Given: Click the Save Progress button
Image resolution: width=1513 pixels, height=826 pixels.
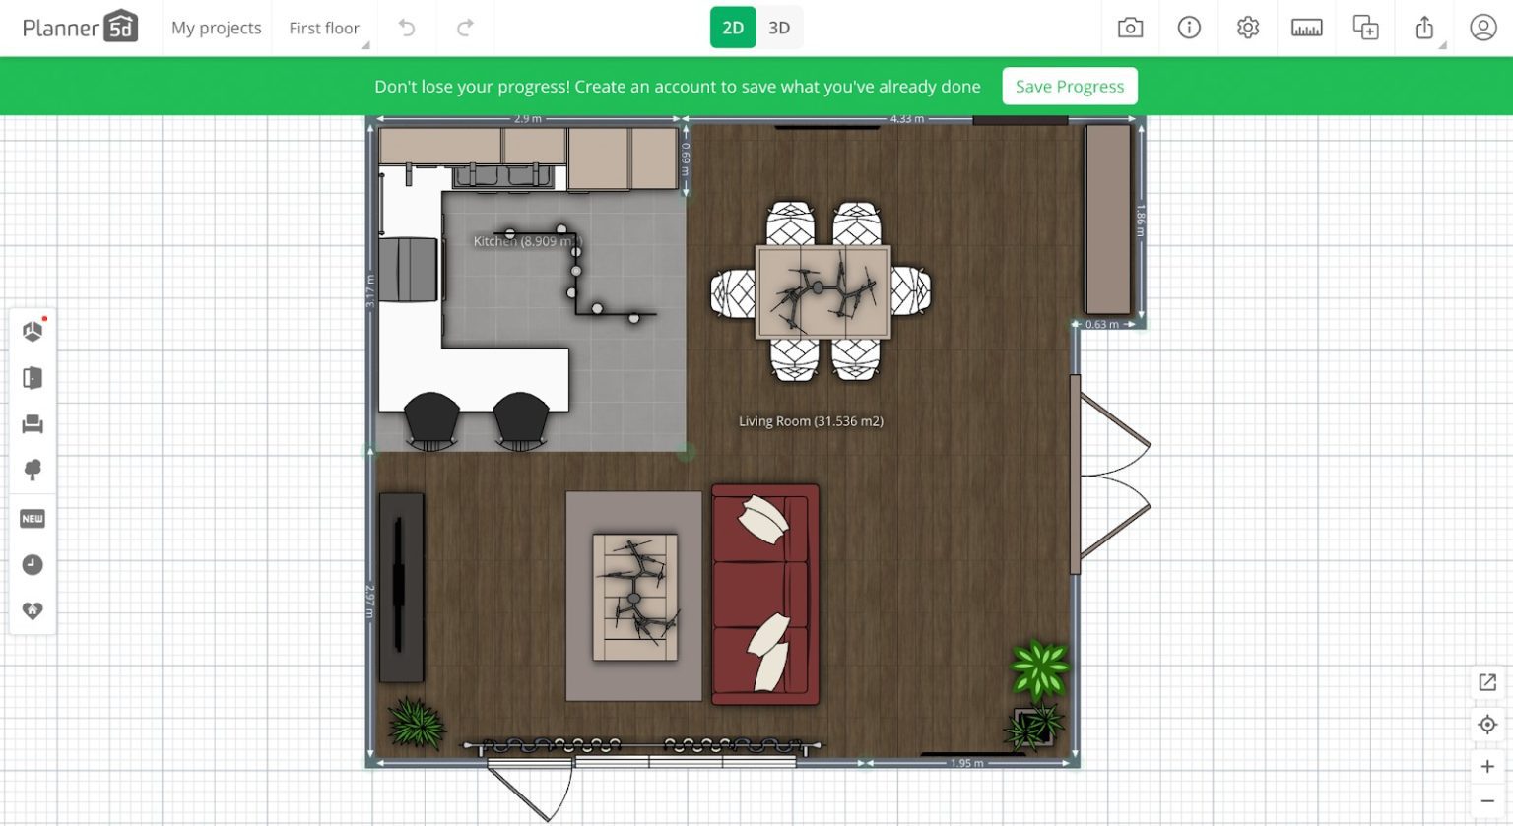Looking at the screenshot, I should [x=1069, y=86].
